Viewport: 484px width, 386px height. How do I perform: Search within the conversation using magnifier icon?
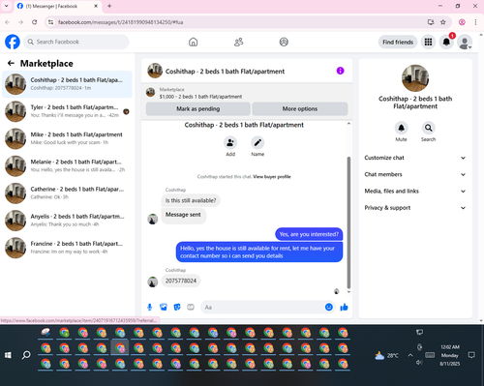pyautogui.click(x=428, y=128)
